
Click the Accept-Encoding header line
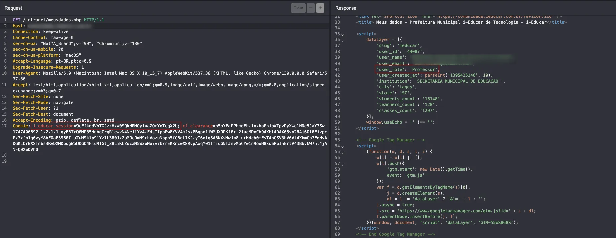63,120
